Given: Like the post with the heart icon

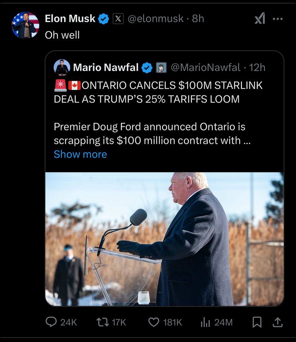Looking at the screenshot, I should 154,322.
